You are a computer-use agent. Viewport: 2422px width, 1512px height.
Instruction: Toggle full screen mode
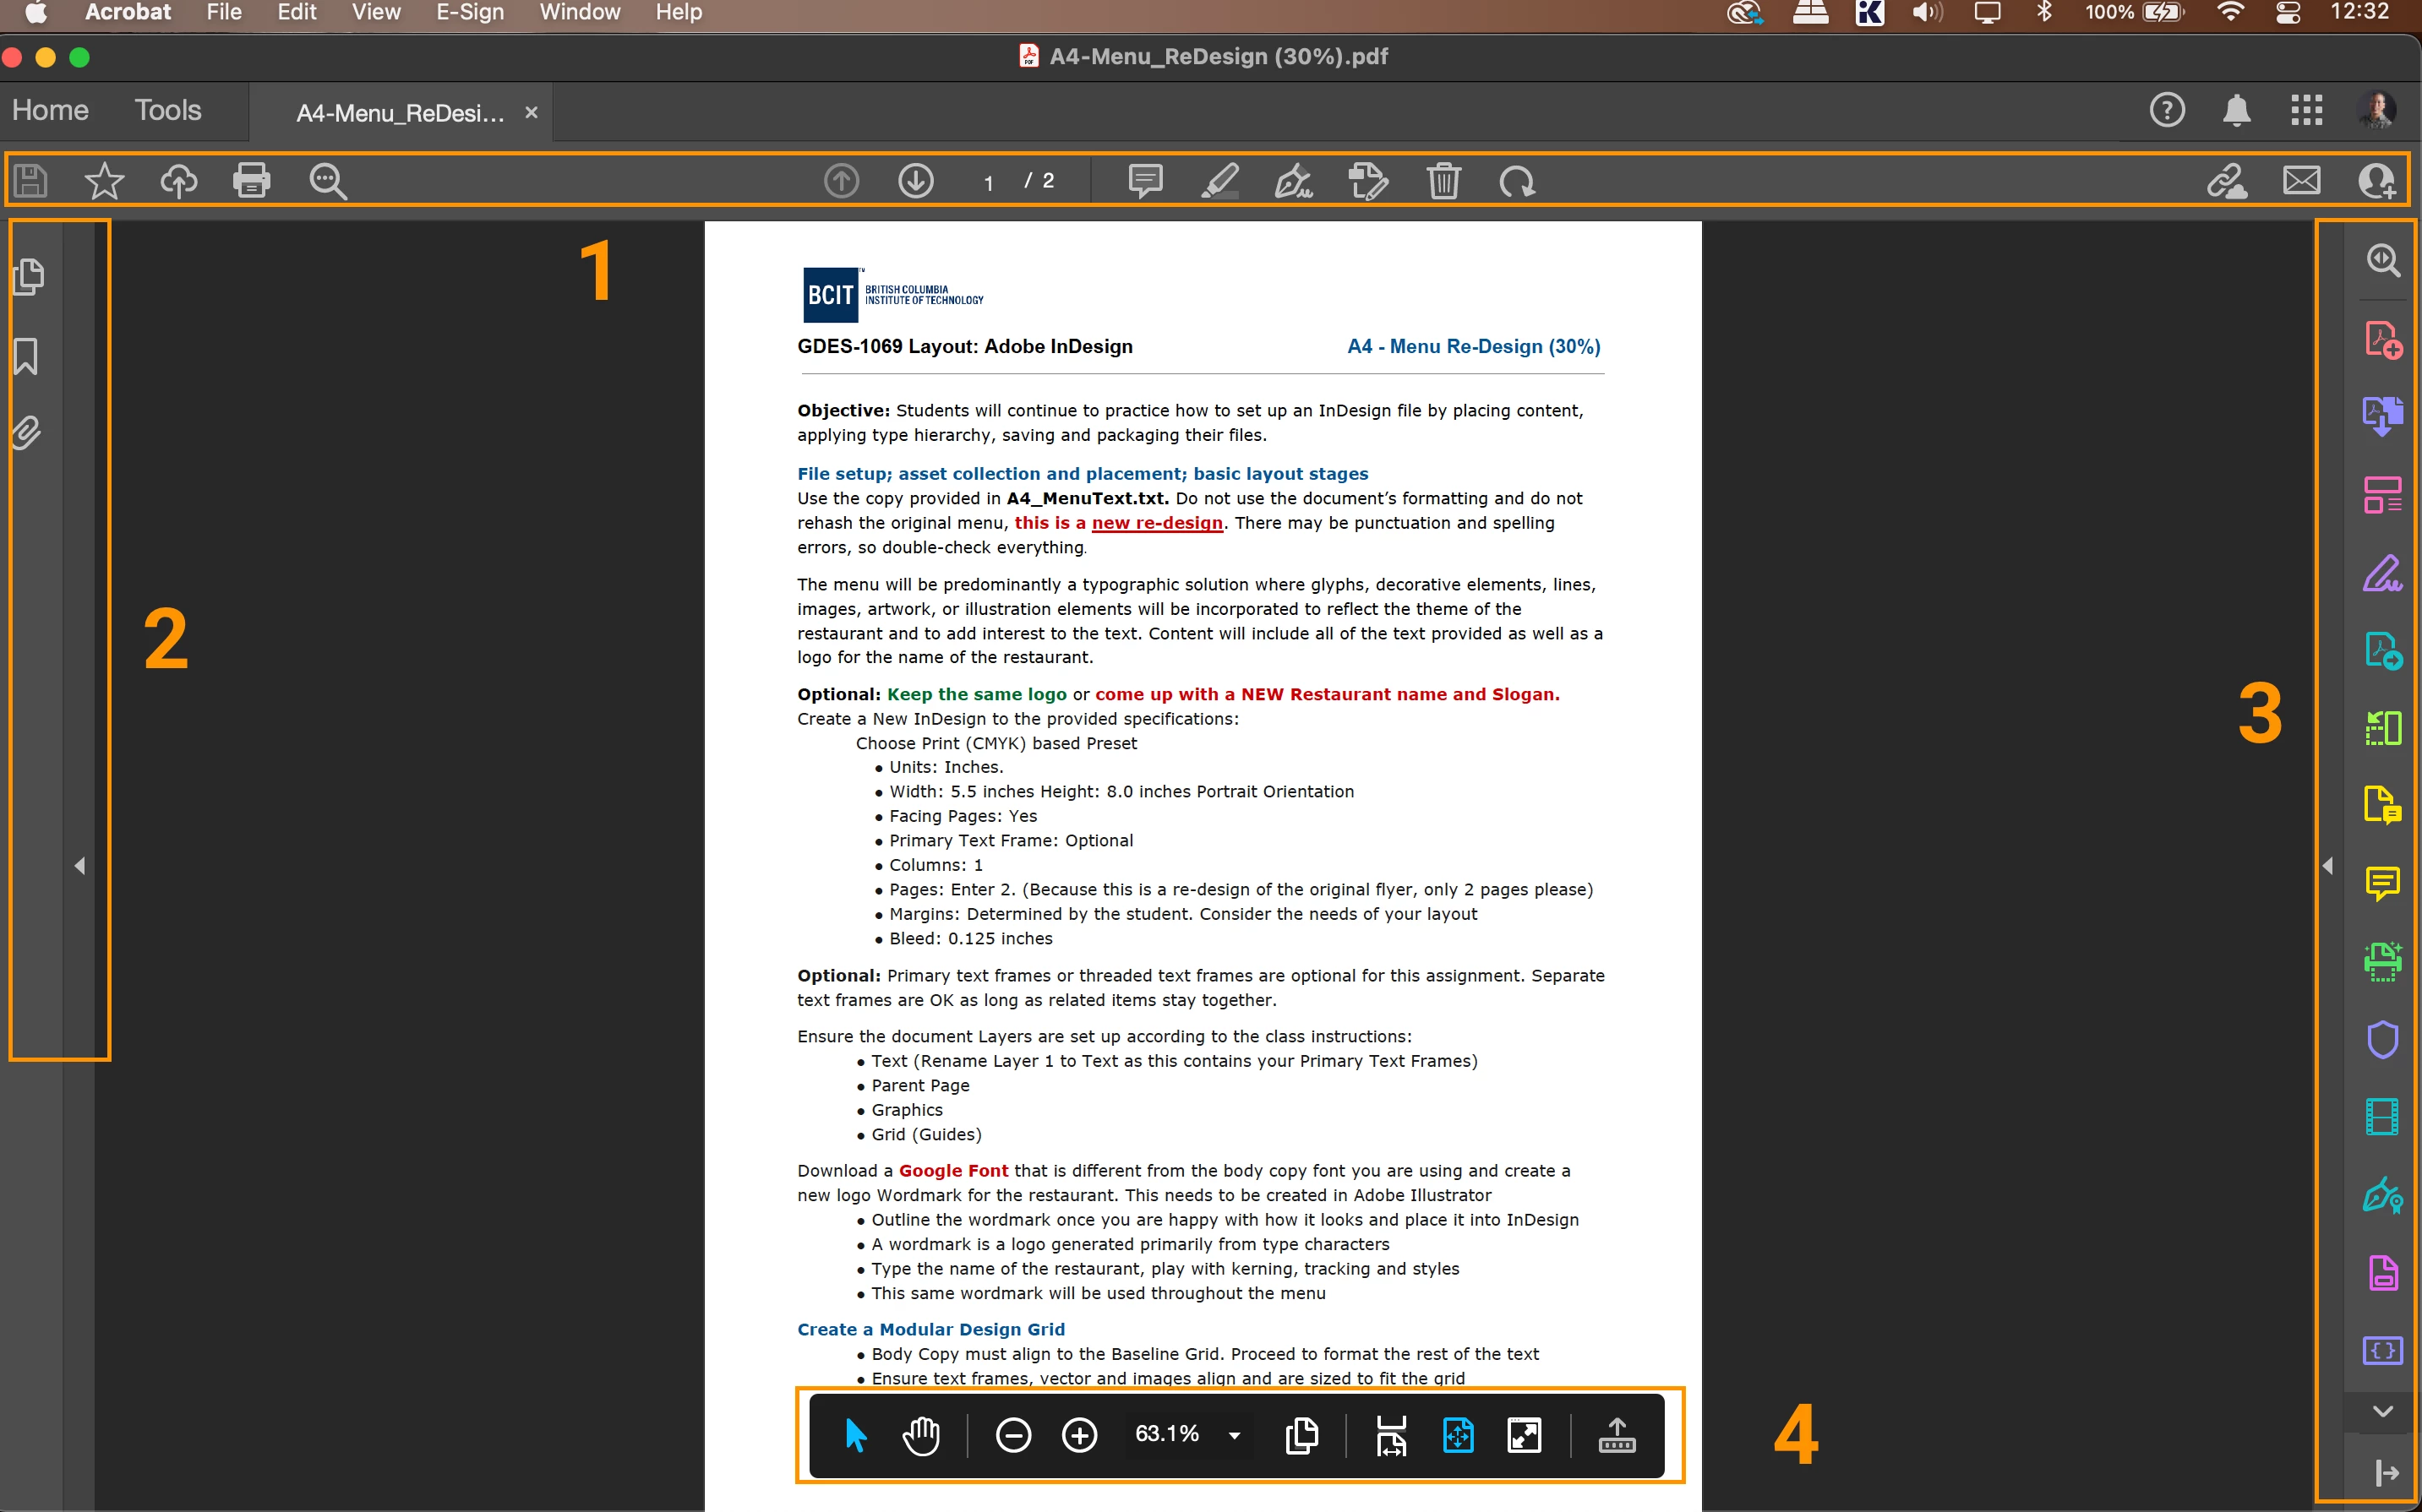(x=1524, y=1435)
